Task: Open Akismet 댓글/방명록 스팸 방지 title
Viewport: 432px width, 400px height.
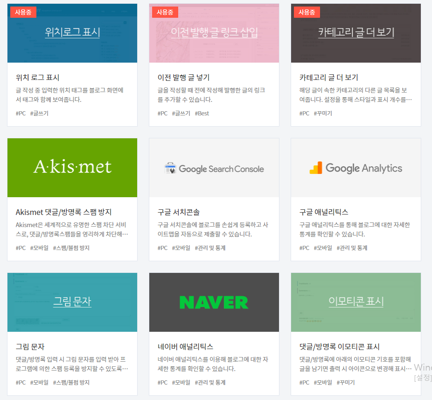Action: (63, 212)
